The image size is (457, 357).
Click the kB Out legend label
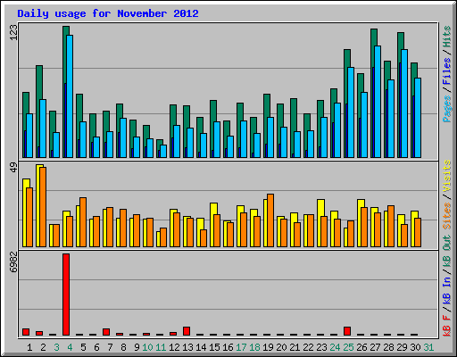tap(447, 252)
